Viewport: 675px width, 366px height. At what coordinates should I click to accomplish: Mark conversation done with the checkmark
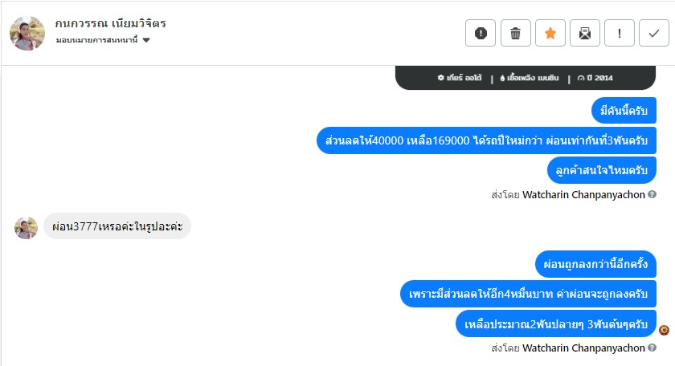tap(654, 33)
